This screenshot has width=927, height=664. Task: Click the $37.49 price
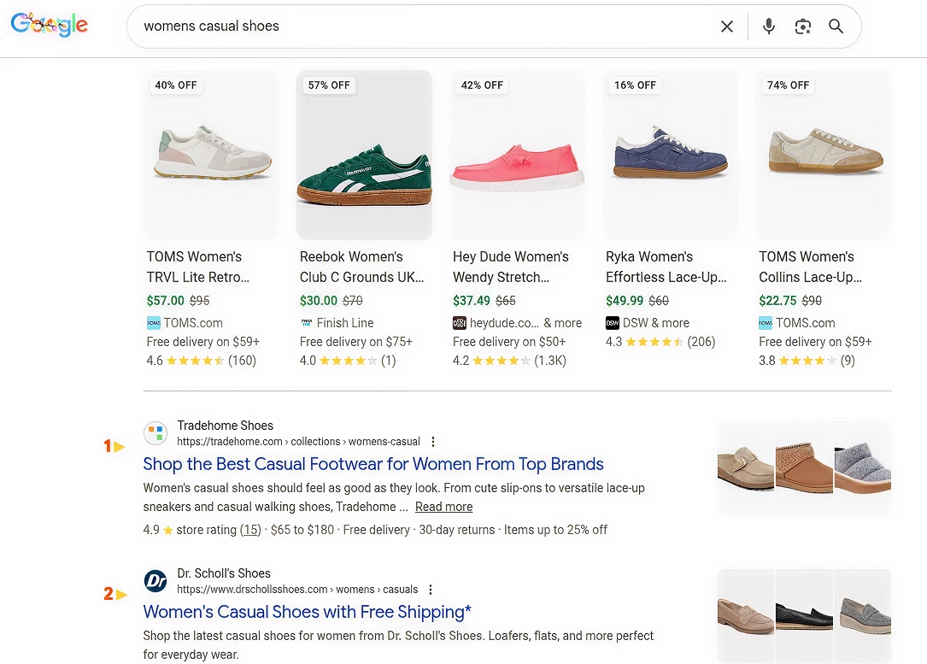click(472, 300)
